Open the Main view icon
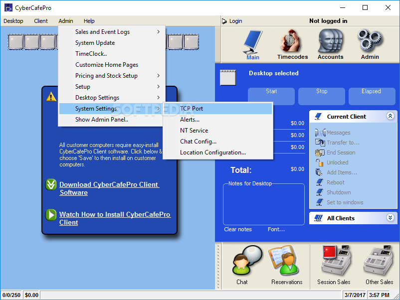The height and width of the screenshot is (300, 400). coord(253,42)
